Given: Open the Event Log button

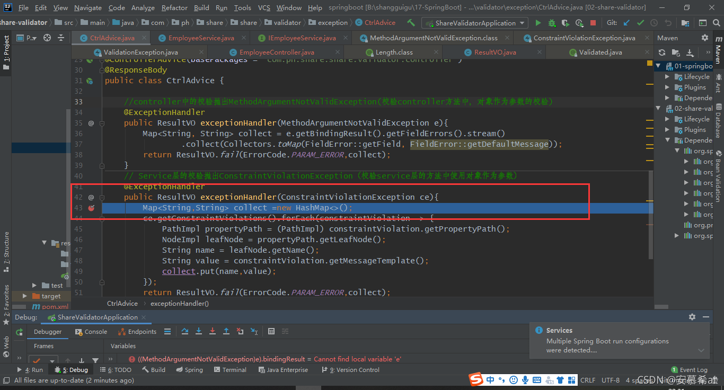Looking at the screenshot, I should [x=689, y=370].
